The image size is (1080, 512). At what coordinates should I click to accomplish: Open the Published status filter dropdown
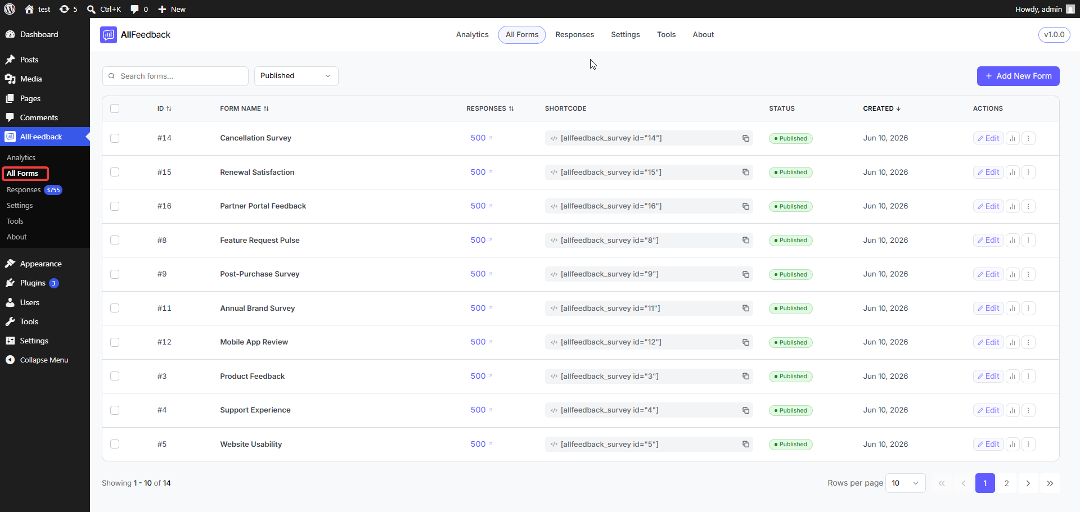click(x=296, y=76)
